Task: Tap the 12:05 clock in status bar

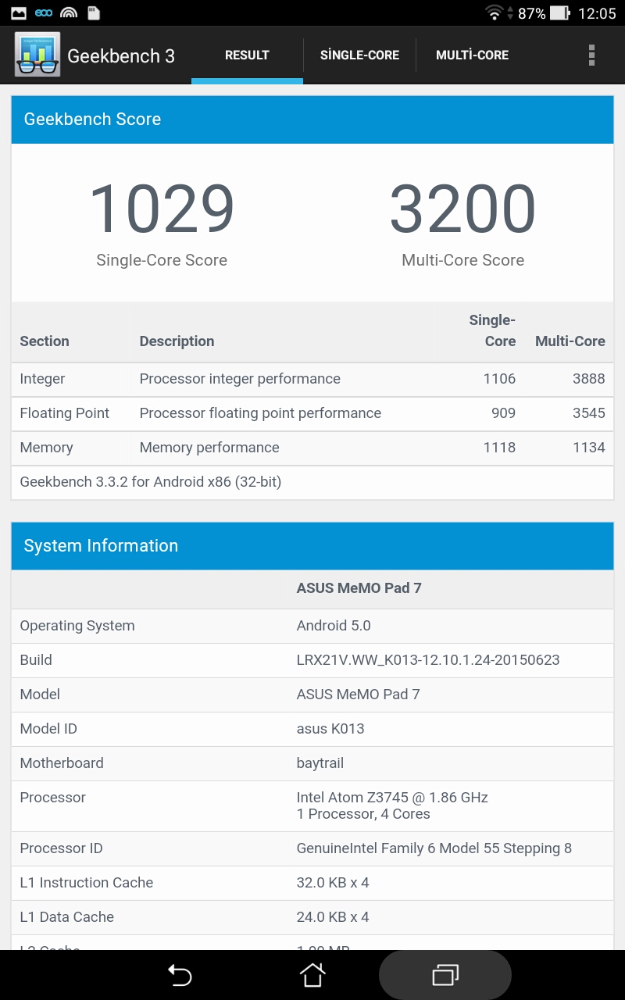Action: point(597,13)
